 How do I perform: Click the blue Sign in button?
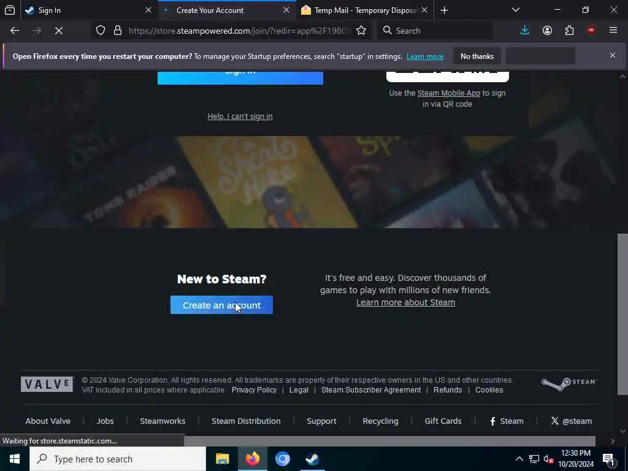pyautogui.click(x=240, y=78)
